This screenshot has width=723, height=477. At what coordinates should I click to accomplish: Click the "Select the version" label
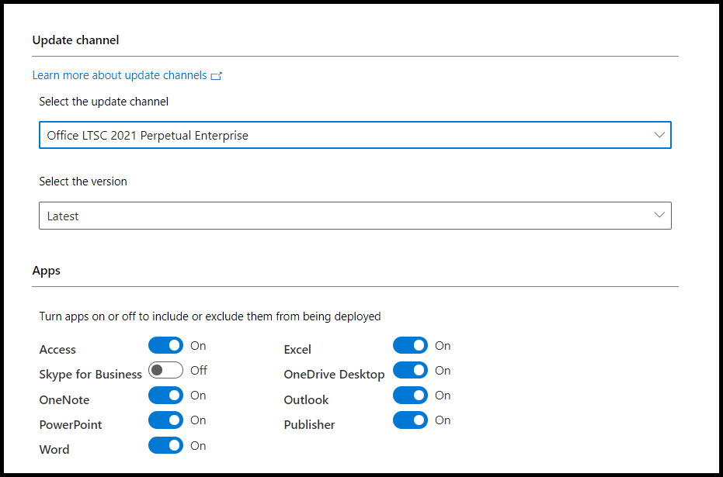[83, 181]
